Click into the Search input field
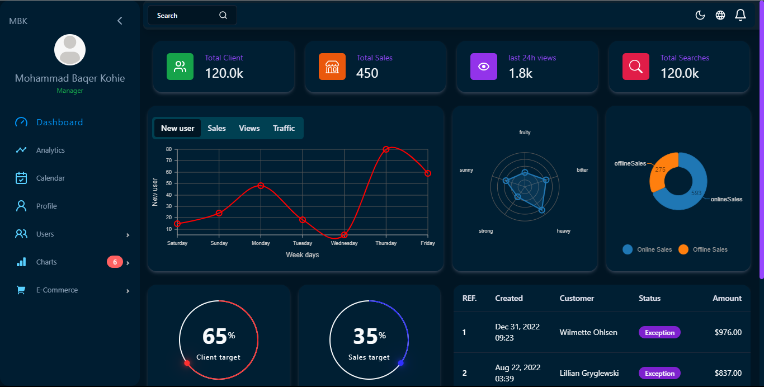The width and height of the screenshot is (764, 387). pos(185,15)
